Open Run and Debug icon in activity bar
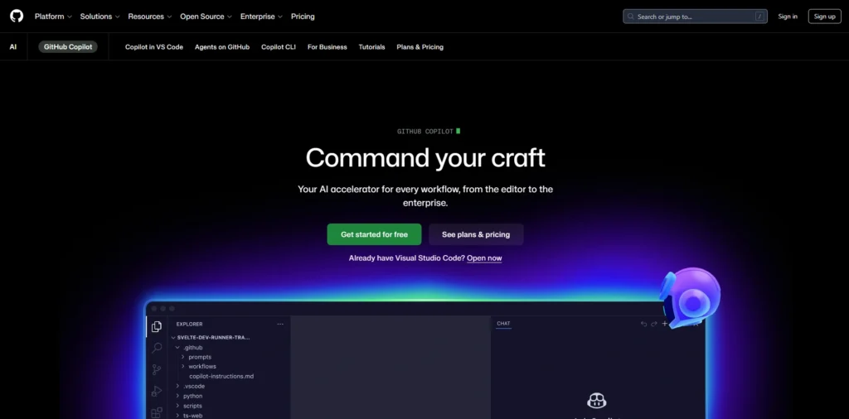Image resolution: width=849 pixels, height=419 pixels. (x=157, y=392)
